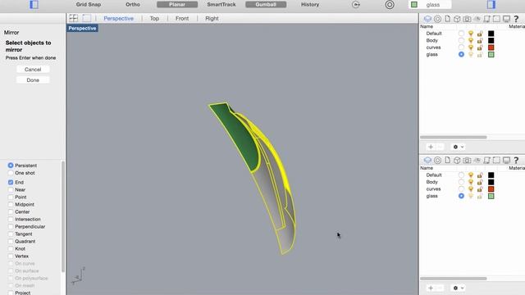525x295 pixels.
Task: Check the Midpoint object snap
Action: (x=11, y=204)
